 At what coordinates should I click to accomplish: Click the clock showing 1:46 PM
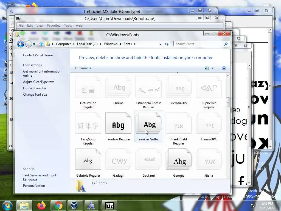coord(267,204)
